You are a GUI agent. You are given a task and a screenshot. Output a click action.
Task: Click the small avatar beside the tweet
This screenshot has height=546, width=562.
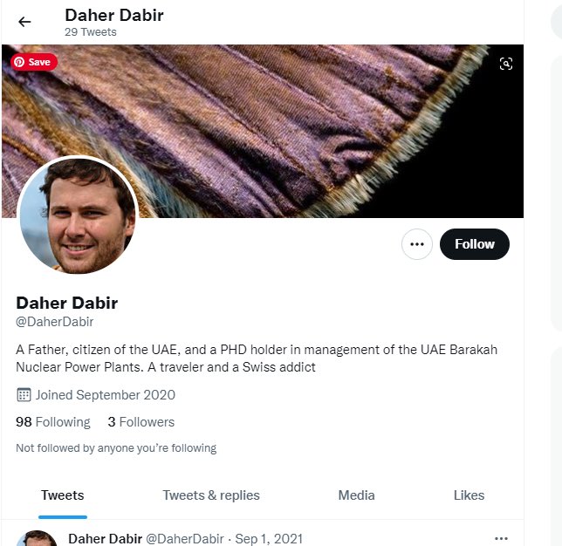[37, 538]
